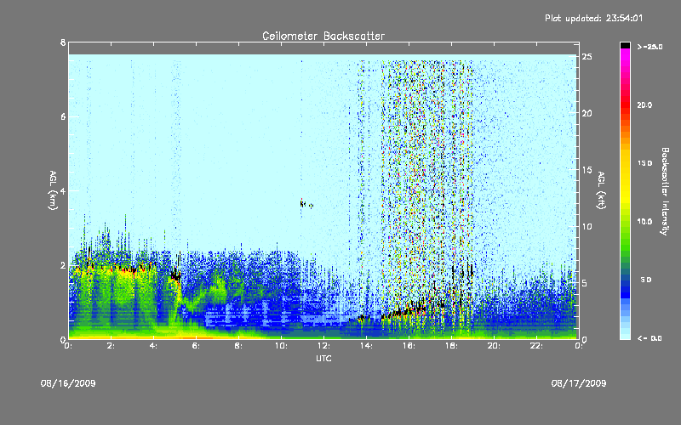
Task: Click the red band near 20.0 on colorbar
Action: [625, 105]
